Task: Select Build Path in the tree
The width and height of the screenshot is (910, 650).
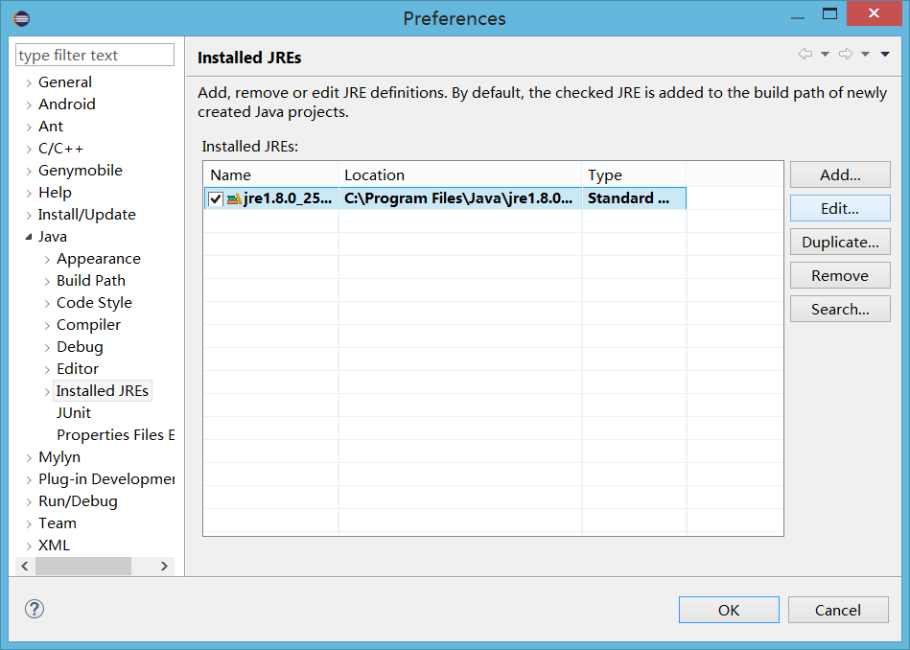Action: (90, 281)
